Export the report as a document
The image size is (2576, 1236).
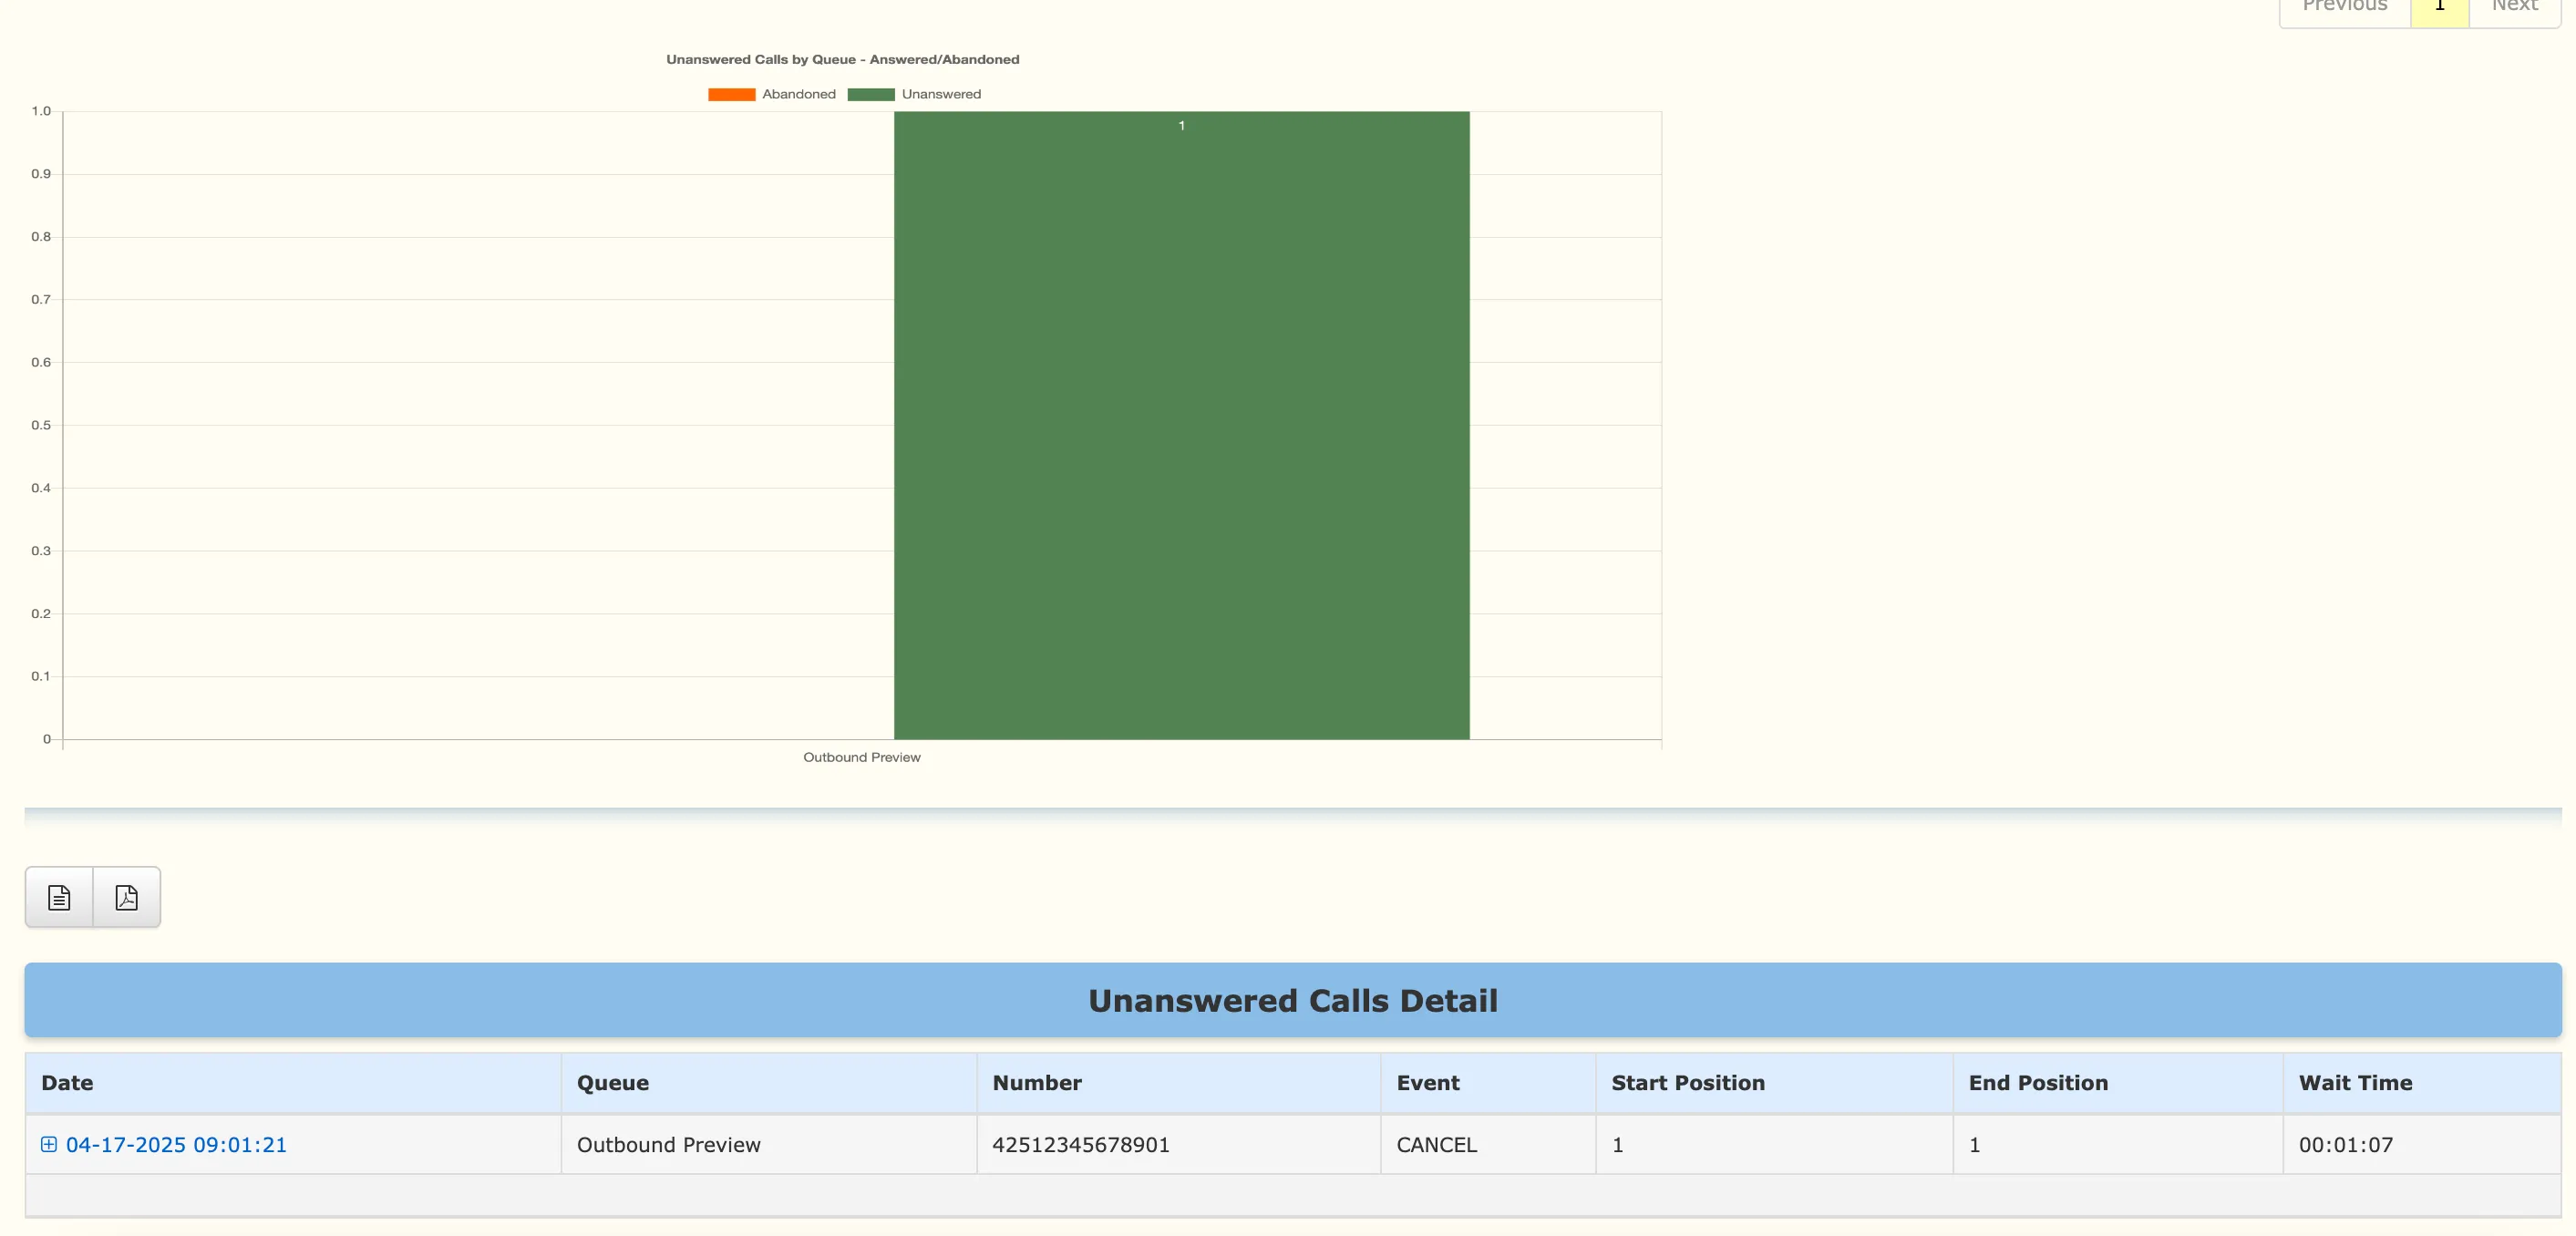[x=58, y=897]
